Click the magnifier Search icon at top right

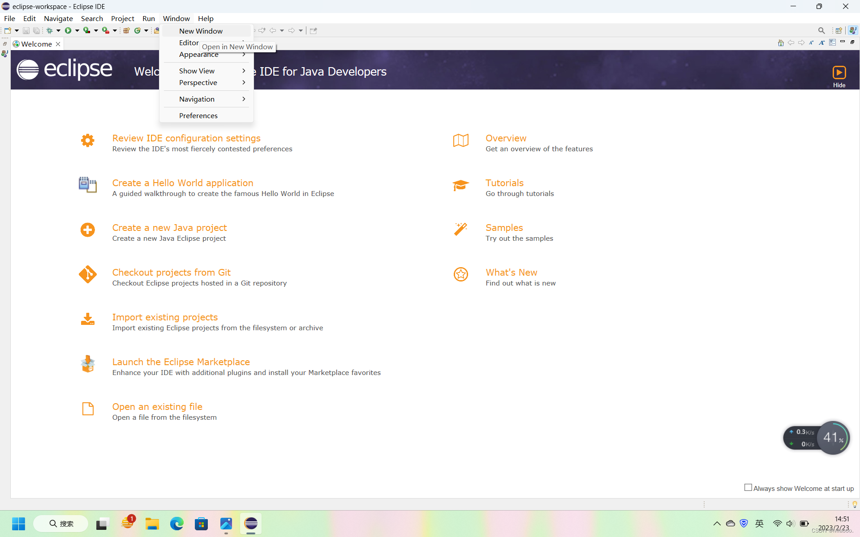(x=821, y=30)
